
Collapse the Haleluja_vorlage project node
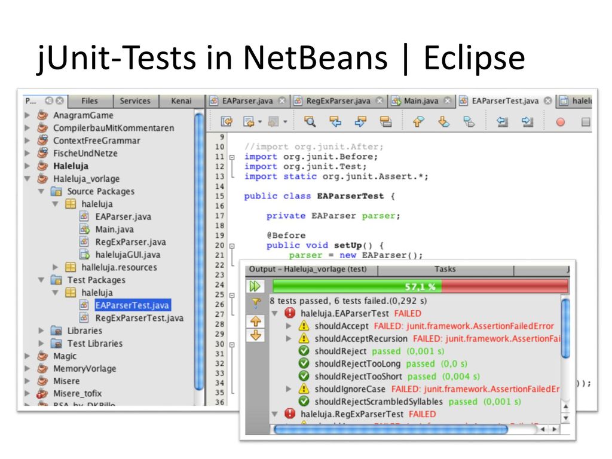pos(27,179)
